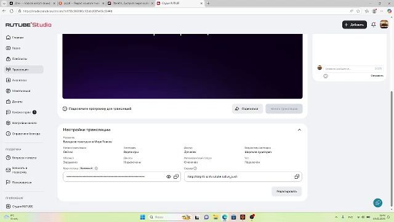Click the info icon before the connect-software notice
Image resolution: width=394 pixels, height=222 pixels.
coord(65,109)
